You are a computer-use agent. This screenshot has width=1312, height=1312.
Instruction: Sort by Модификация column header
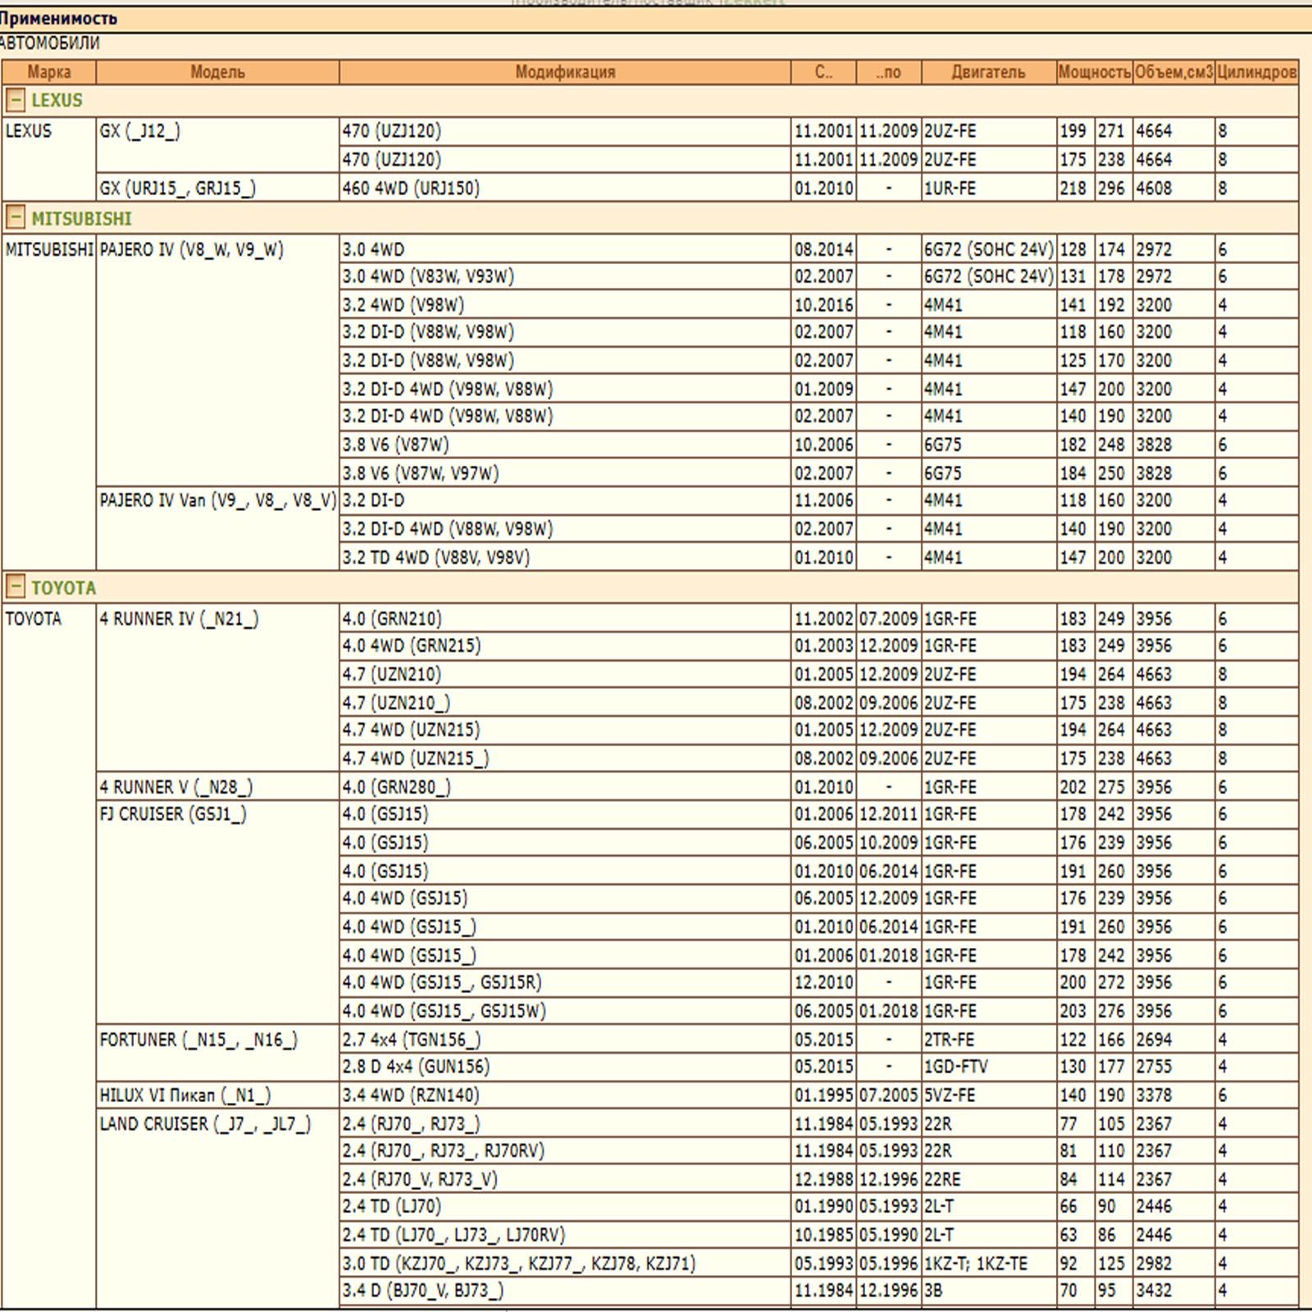(x=564, y=72)
